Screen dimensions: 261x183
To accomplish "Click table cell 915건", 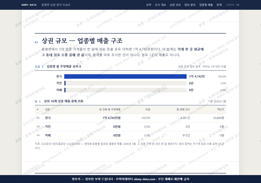I will click(186, 135).
